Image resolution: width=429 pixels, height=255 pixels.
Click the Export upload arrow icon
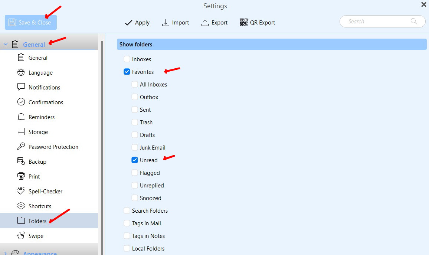pos(205,23)
